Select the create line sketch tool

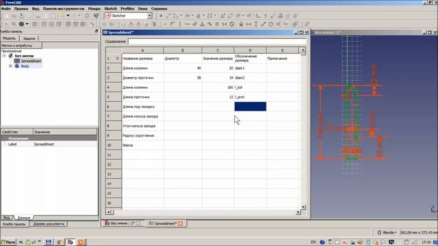pyautogui.click(x=168, y=16)
